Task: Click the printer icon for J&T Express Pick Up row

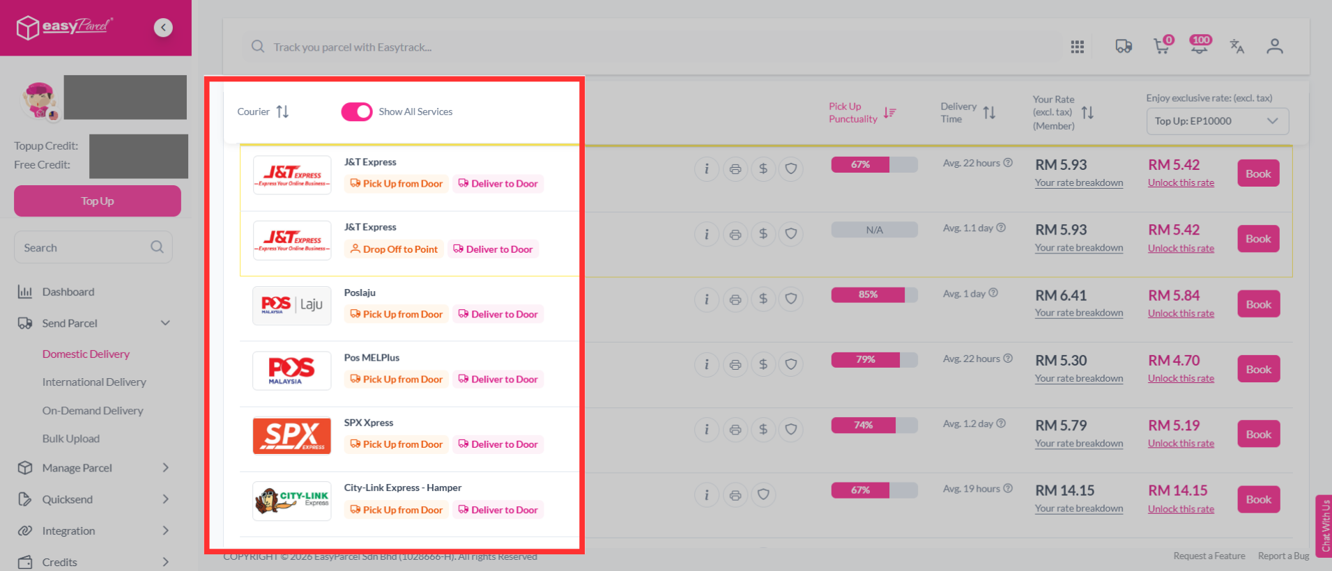Action: 735,169
